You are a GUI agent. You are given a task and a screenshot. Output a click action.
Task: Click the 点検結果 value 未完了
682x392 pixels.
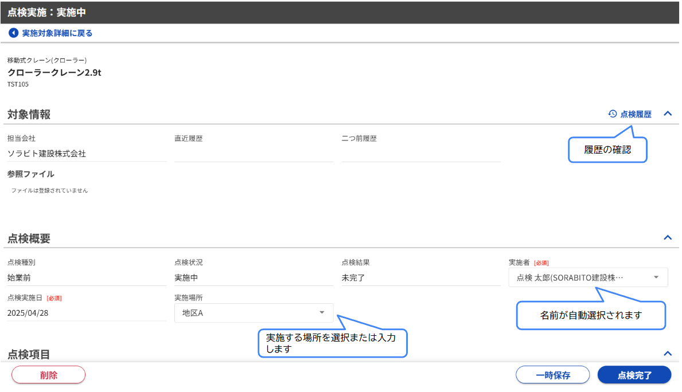(353, 278)
